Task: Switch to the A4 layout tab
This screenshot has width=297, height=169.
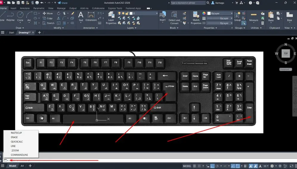Action: coord(22,166)
